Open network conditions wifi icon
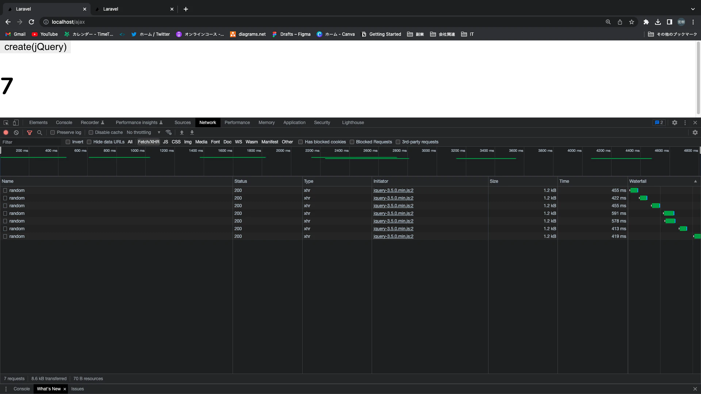Image resolution: width=701 pixels, height=394 pixels. pos(168,133)
